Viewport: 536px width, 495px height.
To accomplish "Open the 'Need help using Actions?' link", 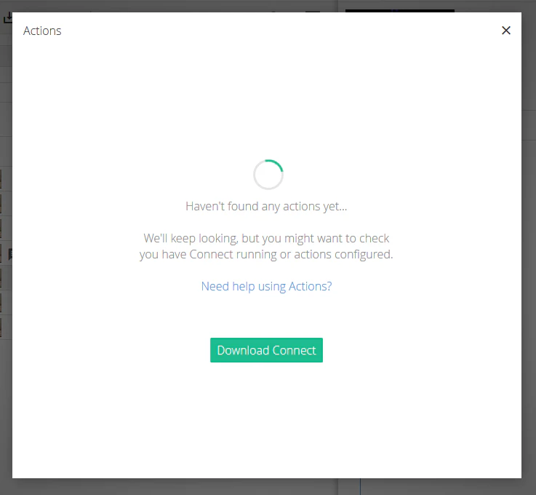I will (x=266, y=286).
